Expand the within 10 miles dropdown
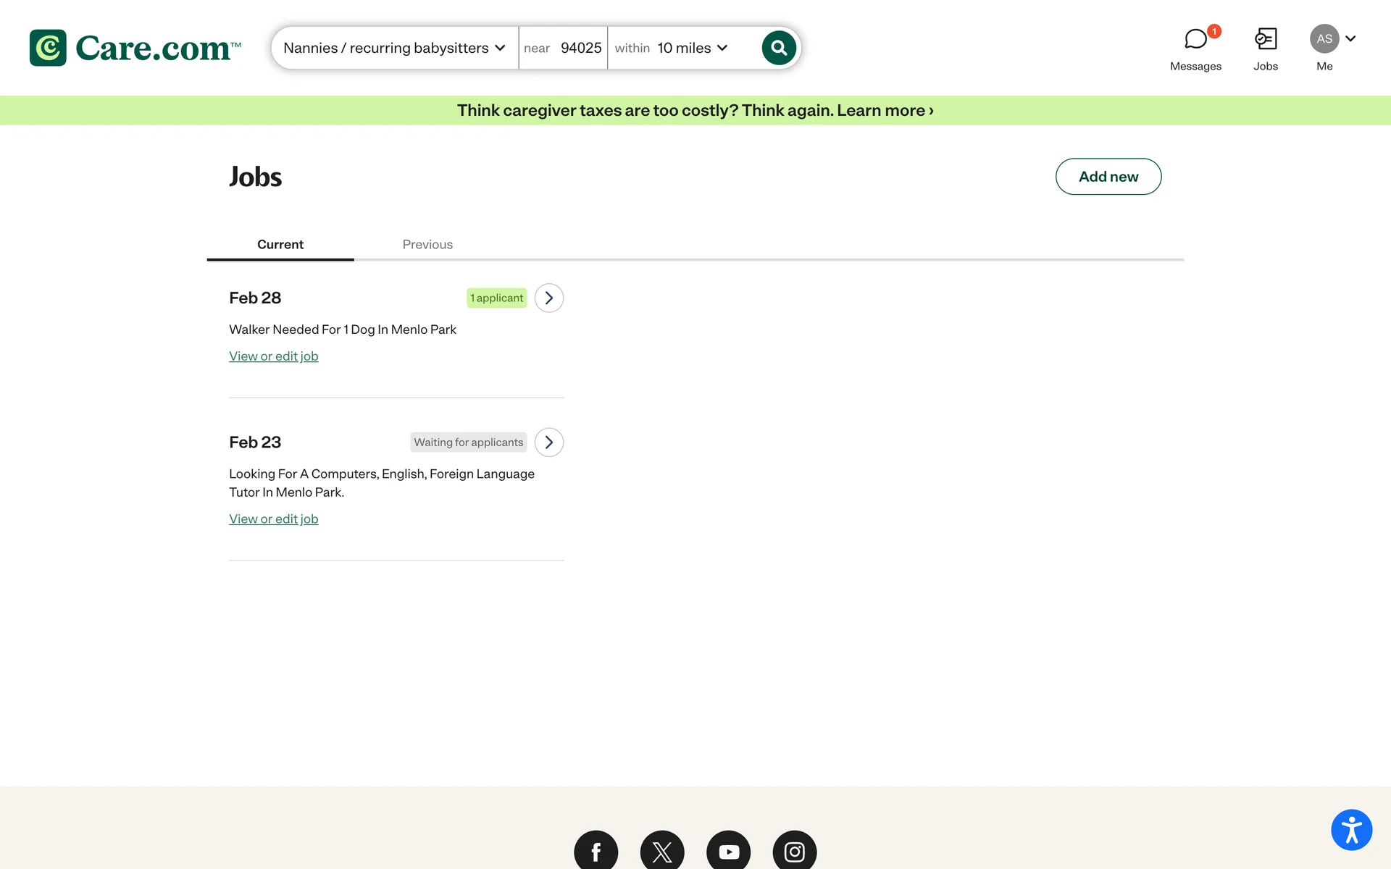Image resolution: width=1391 pixels, height=869 pixels. point(690,48)
